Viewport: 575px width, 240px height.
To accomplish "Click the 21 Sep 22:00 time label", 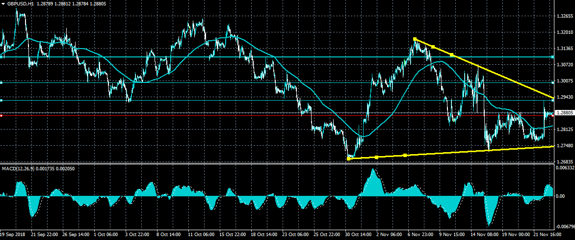I will point(44,234).
